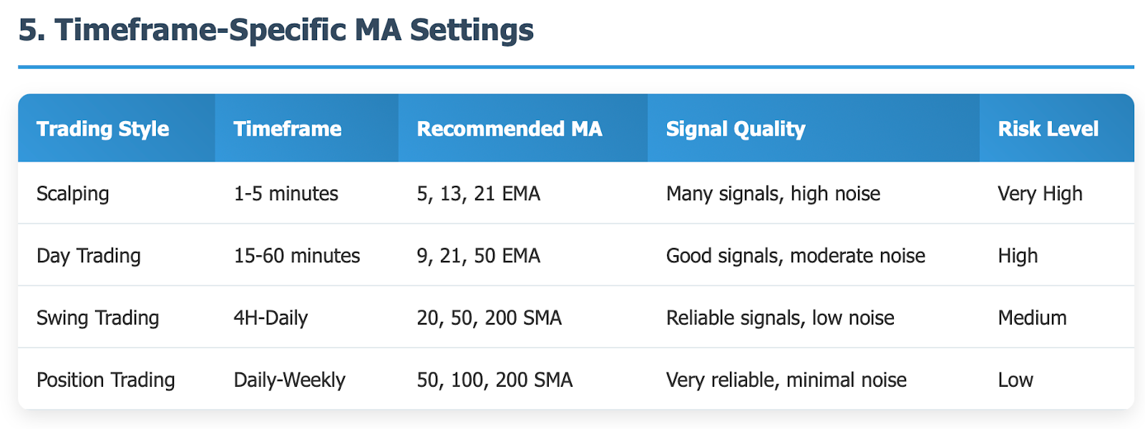
Task: Click the Swing Trading cell
Action: click(98, 318)
